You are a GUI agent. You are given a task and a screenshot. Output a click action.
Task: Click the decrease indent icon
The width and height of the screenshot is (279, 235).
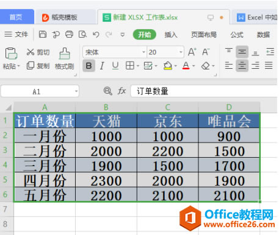270,52
